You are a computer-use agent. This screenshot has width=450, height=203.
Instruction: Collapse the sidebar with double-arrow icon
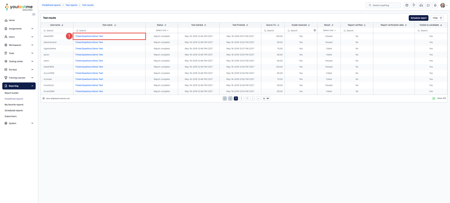(34, 14)
